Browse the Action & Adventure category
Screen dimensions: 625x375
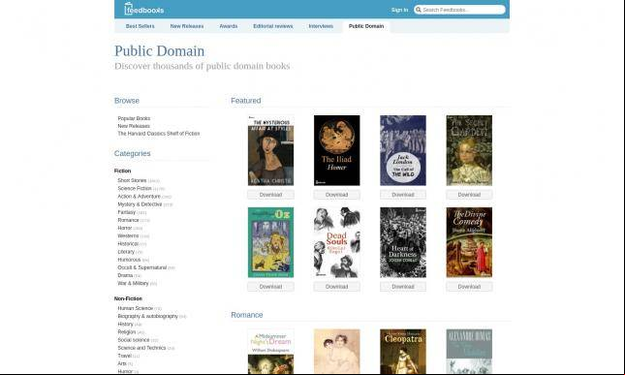[140, 197]
